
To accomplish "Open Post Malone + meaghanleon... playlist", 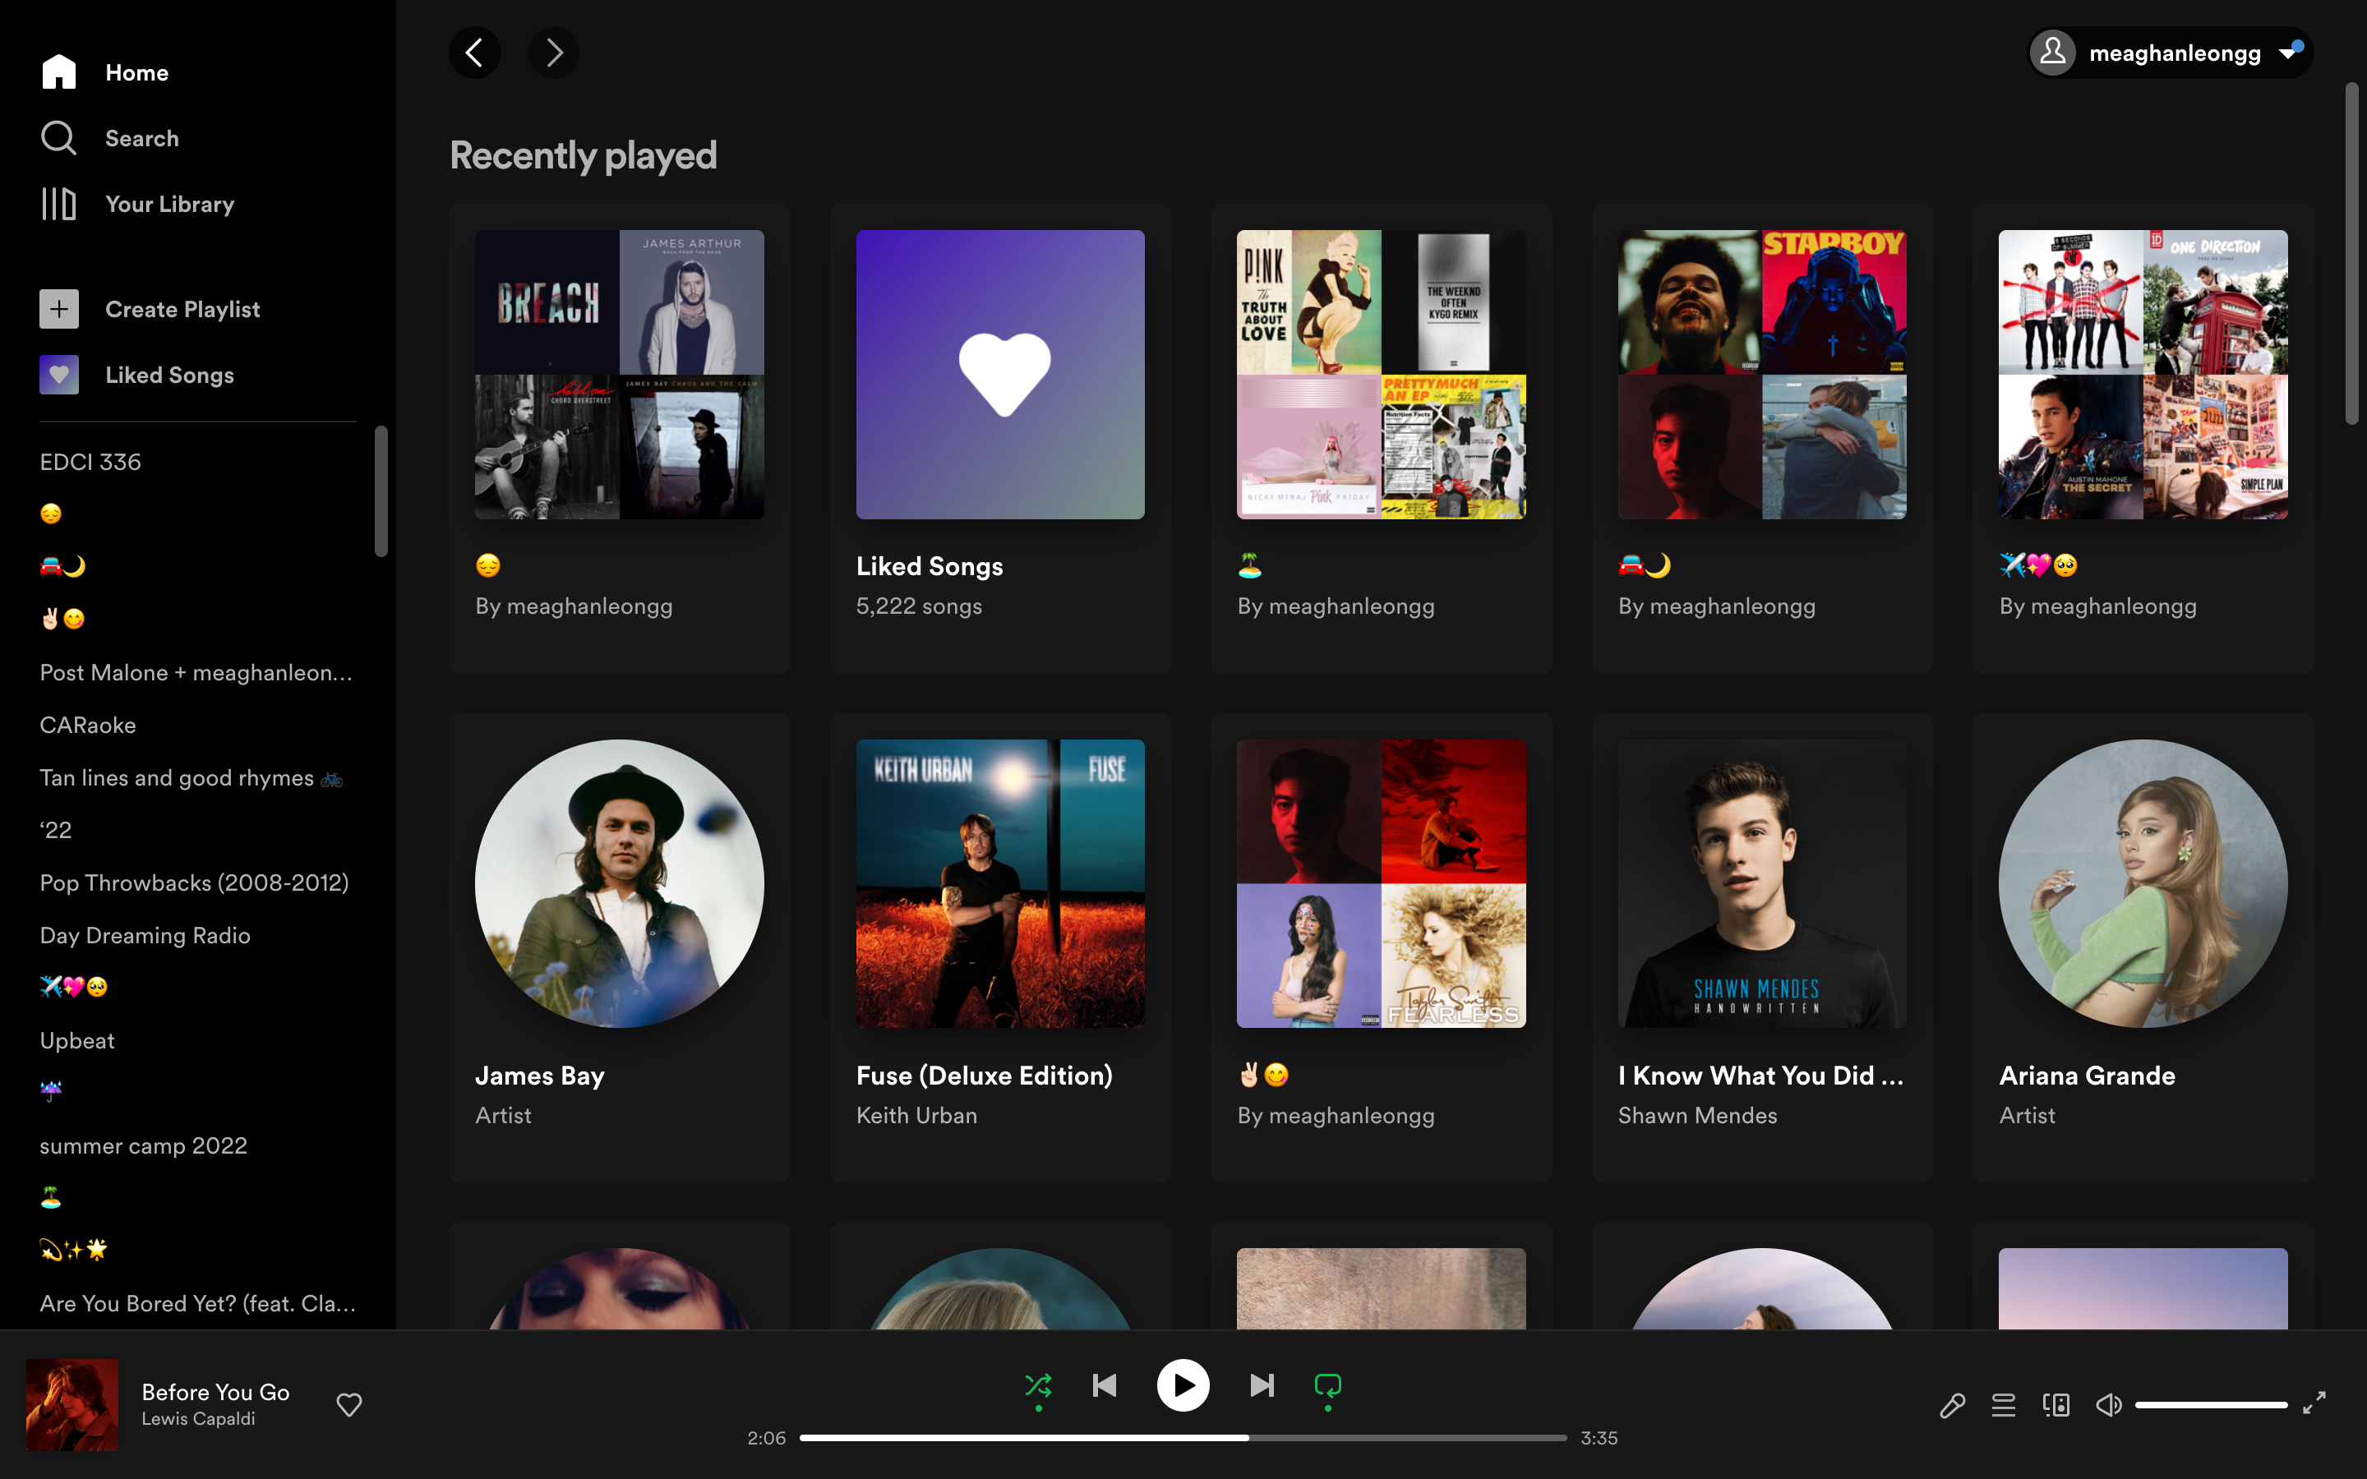I will tap(196, 672).
